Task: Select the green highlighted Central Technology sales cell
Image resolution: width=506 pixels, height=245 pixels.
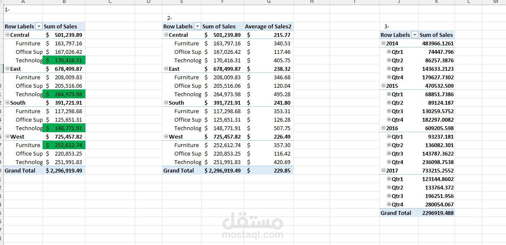Action: [x=64, y=60]
